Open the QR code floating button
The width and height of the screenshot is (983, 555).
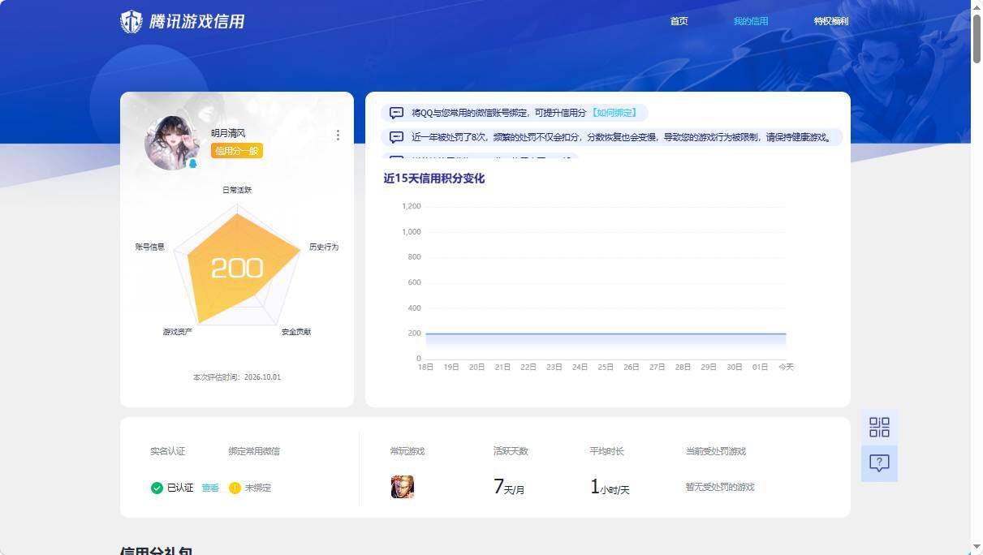click(x=879, y=427)
